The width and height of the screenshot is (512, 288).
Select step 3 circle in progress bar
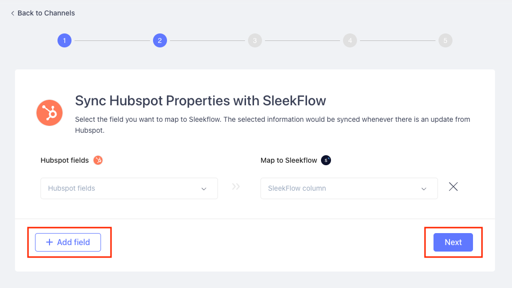point(255,40)
